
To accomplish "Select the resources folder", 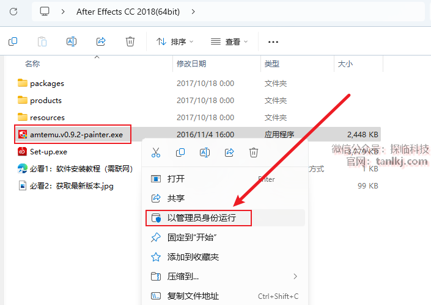I will tap(47, 118).
